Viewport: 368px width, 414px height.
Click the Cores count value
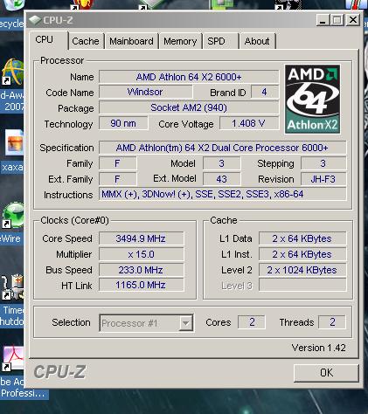[x=252, y=322]
